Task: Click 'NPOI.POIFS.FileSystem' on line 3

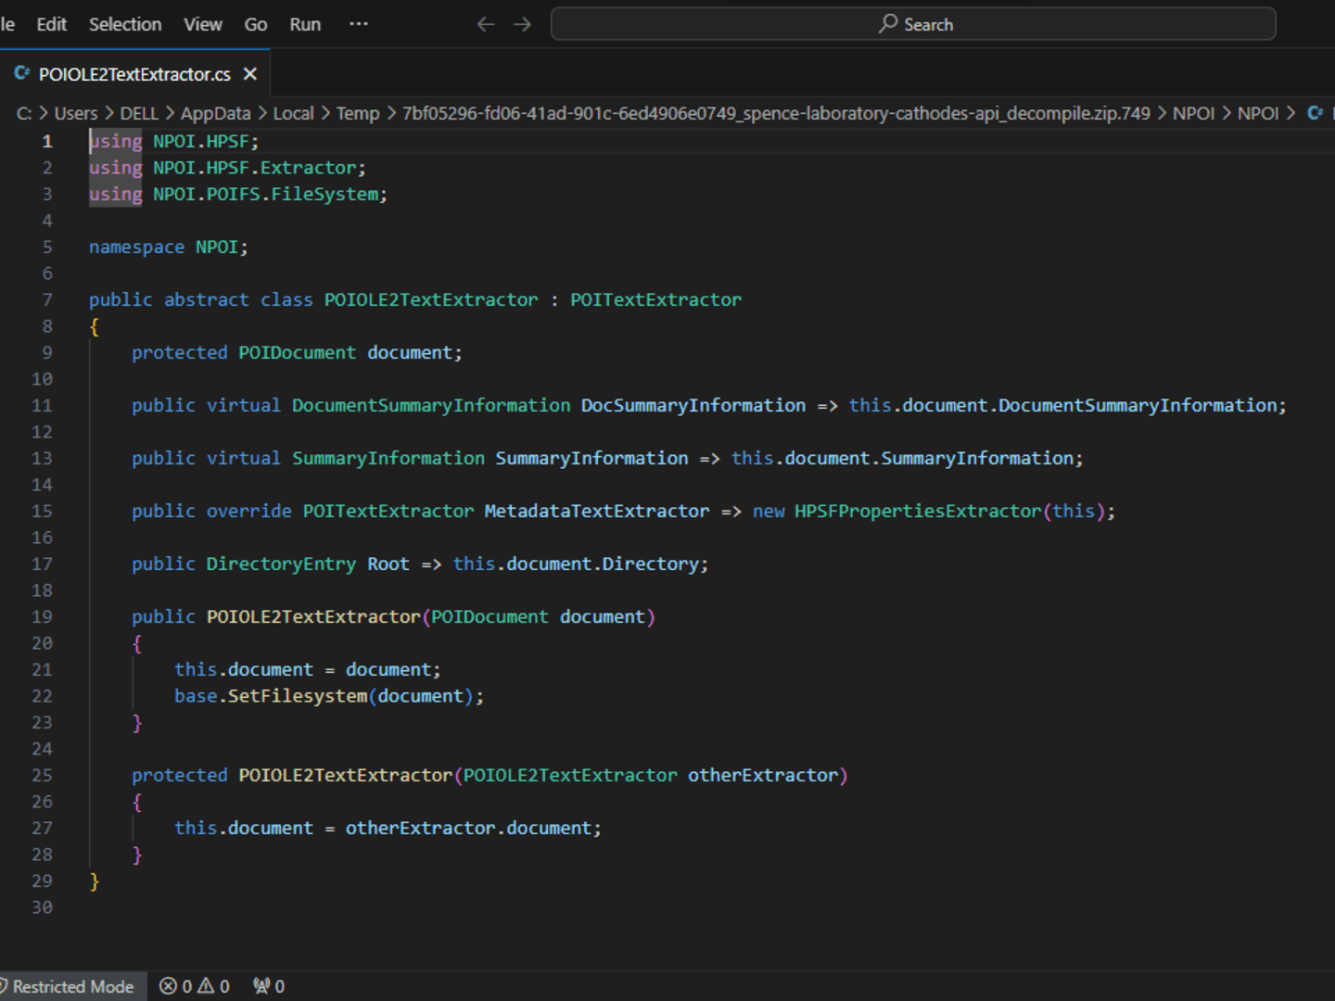Action: 266,194
